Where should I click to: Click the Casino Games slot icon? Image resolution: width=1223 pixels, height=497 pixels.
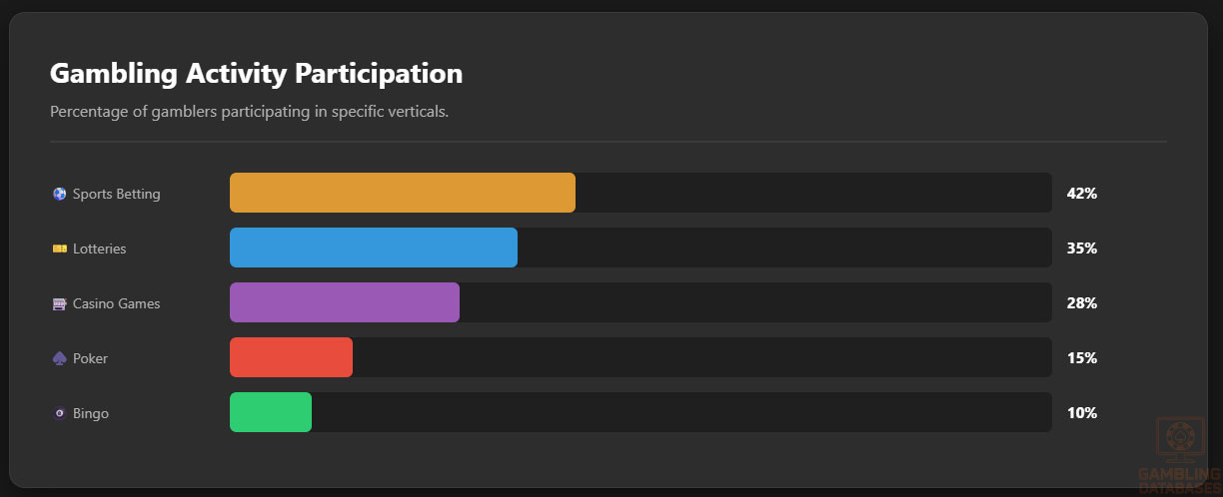click(x=59, y=303)
